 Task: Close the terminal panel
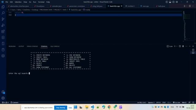pos(193,46)
